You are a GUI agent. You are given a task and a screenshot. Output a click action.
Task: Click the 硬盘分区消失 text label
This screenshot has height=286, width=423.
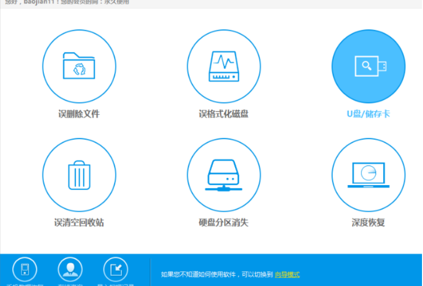tap(224, 223)
